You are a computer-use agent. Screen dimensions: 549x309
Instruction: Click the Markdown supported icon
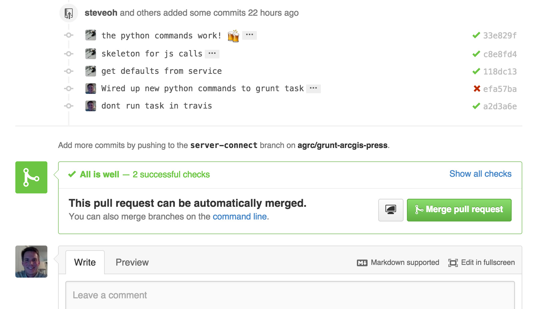tap(362, 263)
